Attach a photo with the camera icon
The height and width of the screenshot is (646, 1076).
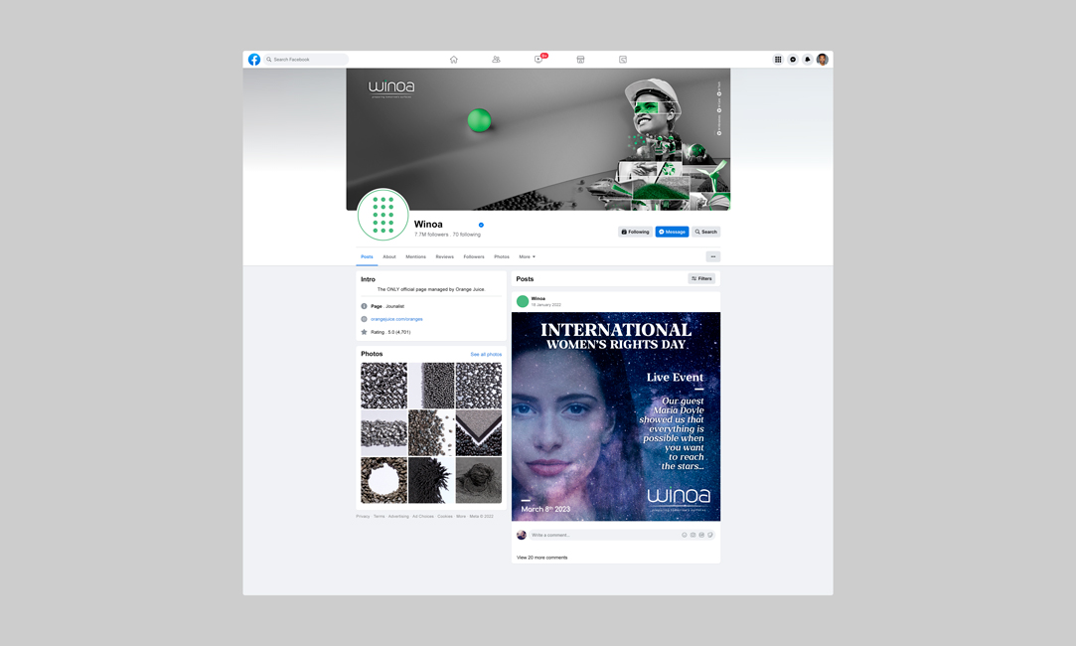tap(693, 535)
